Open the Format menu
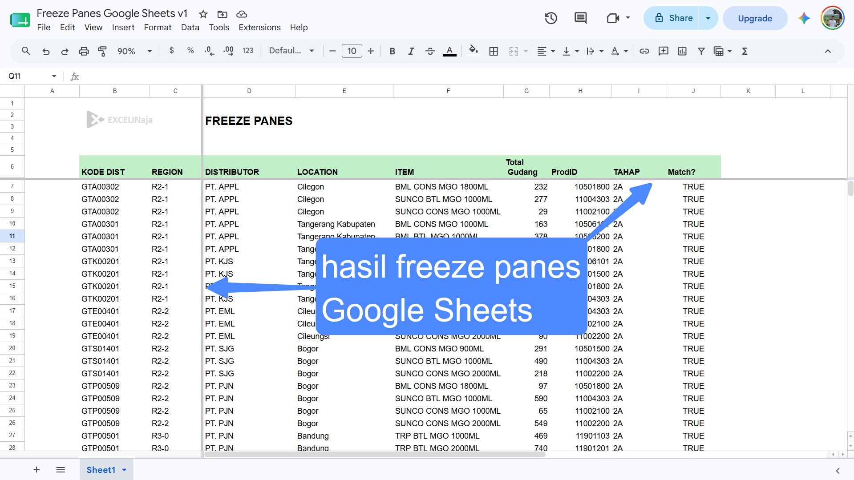The height and width of the screenshot is (480, 854). click(158, 27)
